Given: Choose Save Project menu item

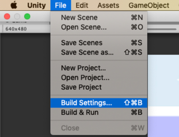Looking at the screenshot, I should [x=81, y=87].
